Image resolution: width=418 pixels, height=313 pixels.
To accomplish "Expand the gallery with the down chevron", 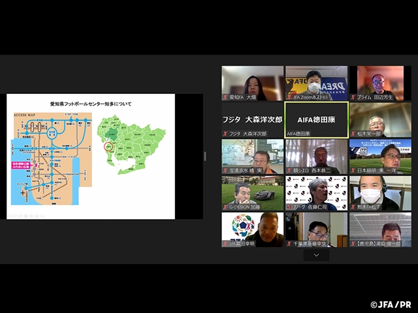I will (x=316, y=255).
